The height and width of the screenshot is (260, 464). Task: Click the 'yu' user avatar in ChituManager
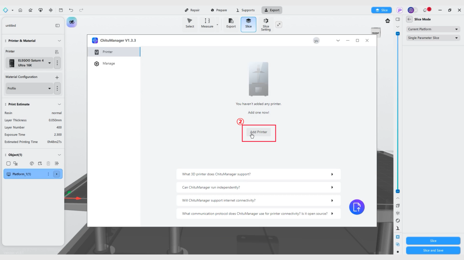click(x=316, y=41)
